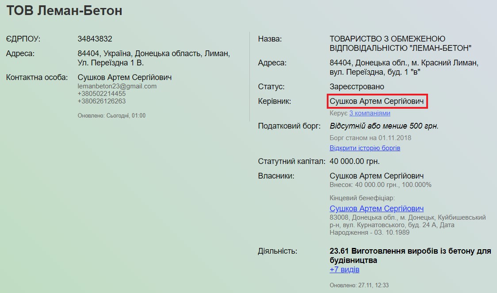The width and height of the screenshot is (497, 293).
Task: Click the 'Статутний капітал:' label
Action: [291, 161]
